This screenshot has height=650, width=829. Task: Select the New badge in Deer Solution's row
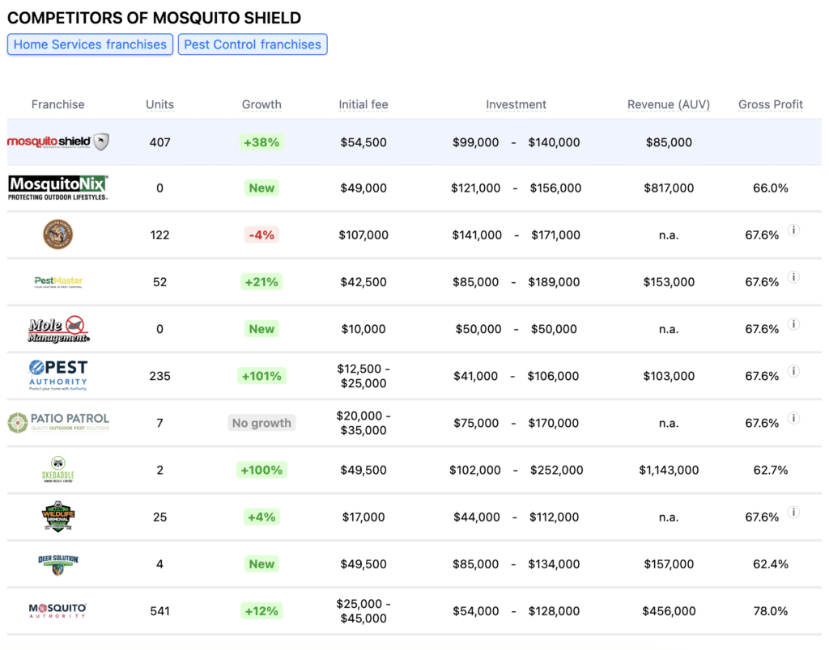click(261, 564)
